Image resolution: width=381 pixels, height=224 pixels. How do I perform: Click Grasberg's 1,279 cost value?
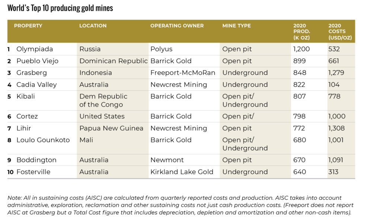click(336, 73)
